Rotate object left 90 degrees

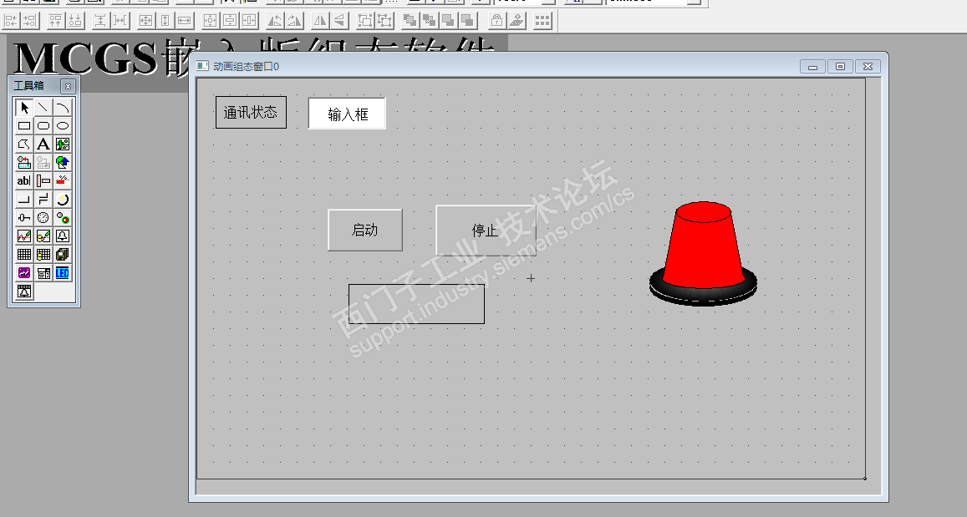[x=274, y=21]
